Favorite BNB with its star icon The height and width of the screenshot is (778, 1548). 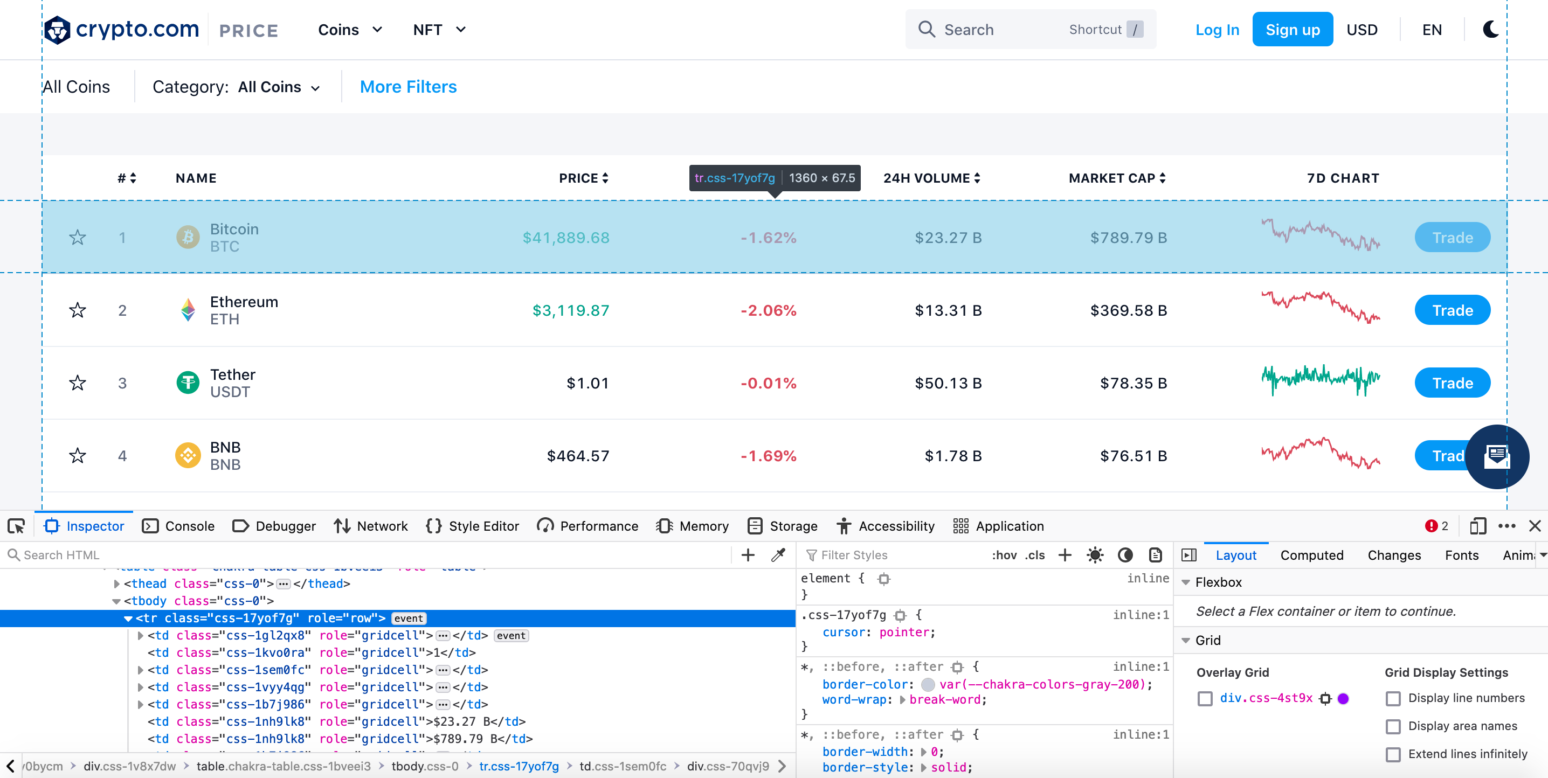click(78, 455)
